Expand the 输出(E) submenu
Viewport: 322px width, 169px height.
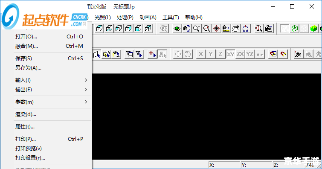[x=52, y=90]
